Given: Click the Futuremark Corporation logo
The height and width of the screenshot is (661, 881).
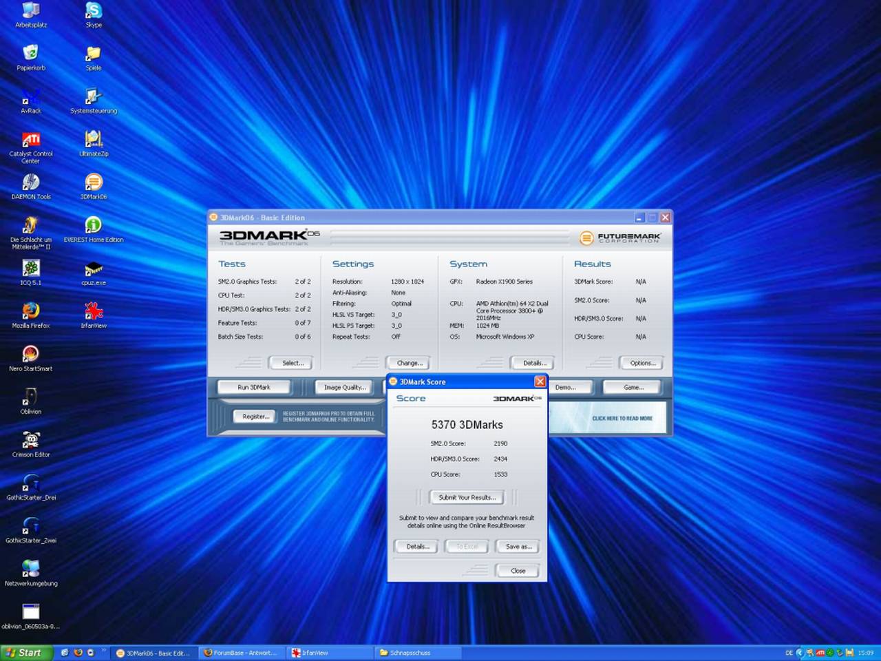Looking at the screenshot, I should 620,238.
